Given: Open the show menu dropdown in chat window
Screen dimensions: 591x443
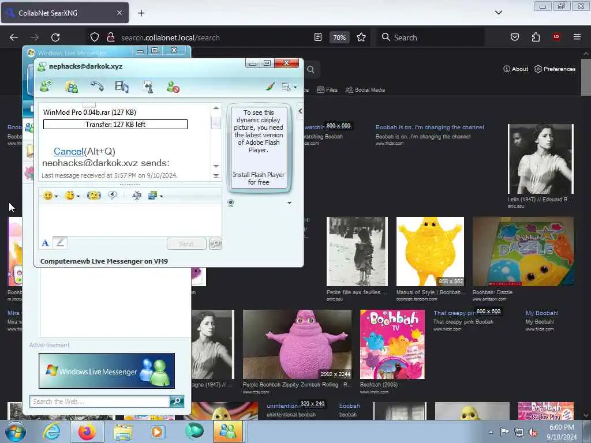Looking at the screenshot, I should point(289,87).
